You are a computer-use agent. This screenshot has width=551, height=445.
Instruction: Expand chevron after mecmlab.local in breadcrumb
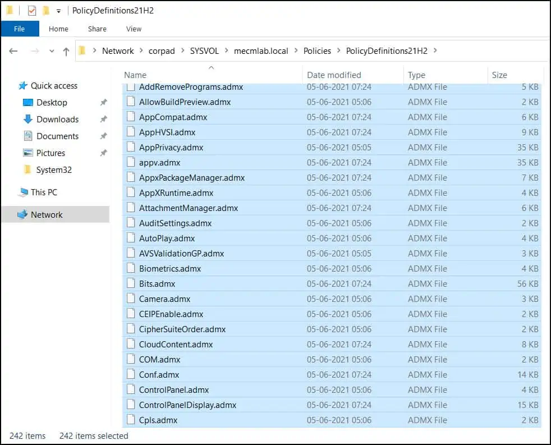pyautogui.click(x=296, y=51)
